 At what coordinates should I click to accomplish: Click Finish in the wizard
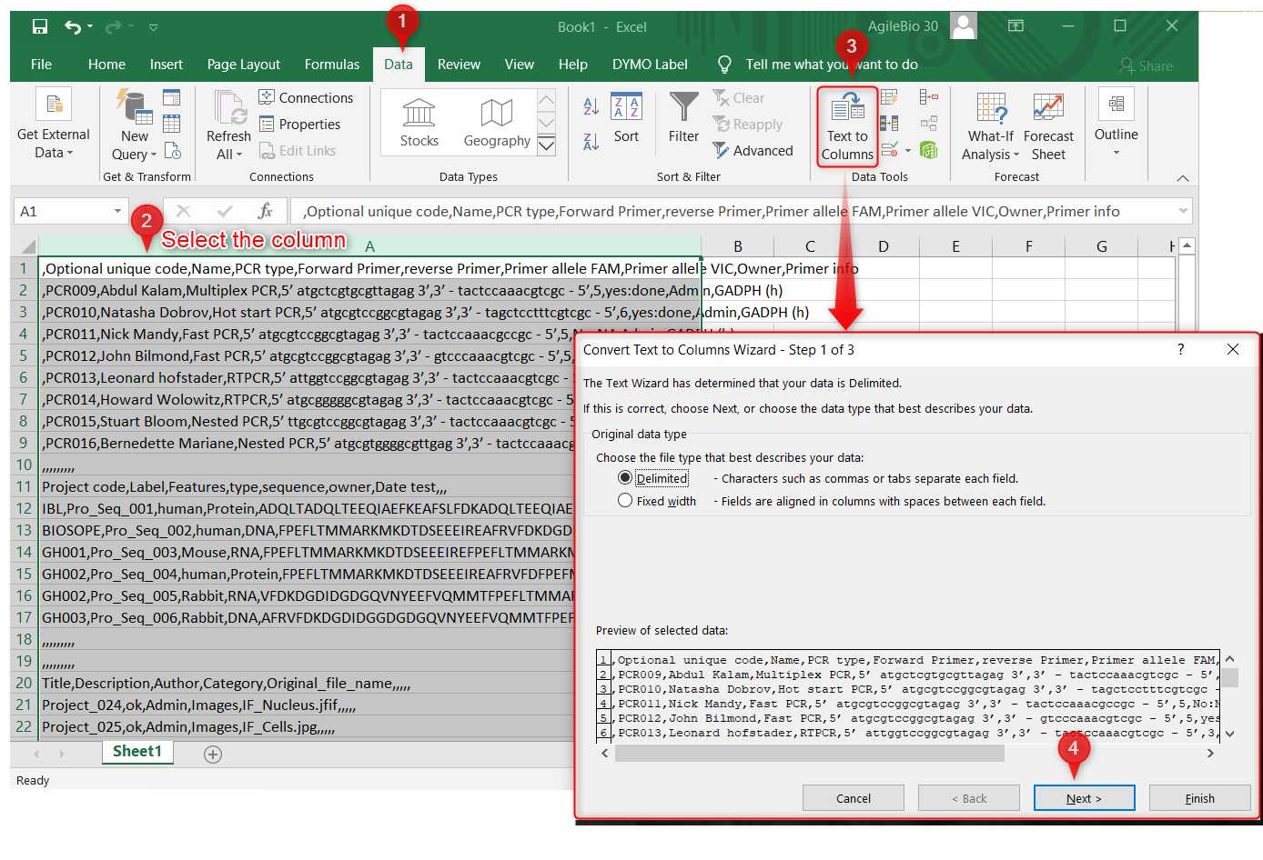pos(1199,798)
